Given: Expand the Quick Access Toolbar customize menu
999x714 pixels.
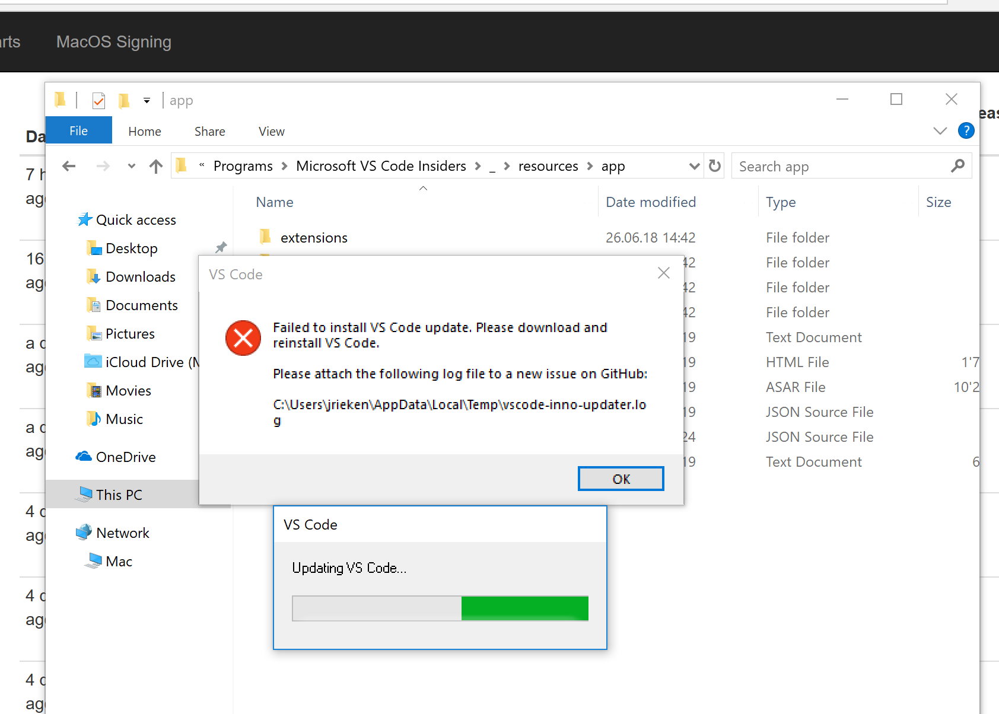Looking at the screenshot, I should point(147,100).
